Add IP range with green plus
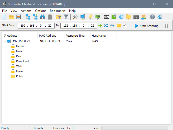 click(x=100, y=26)
